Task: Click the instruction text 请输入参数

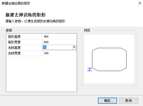Action: [x=13, y=21]
